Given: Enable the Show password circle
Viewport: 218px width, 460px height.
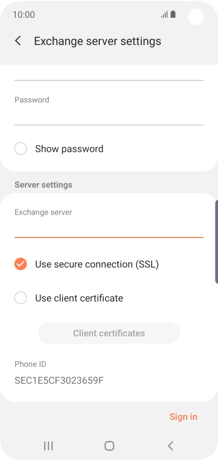Looking at the screenshot, I should tap(21, 149).
